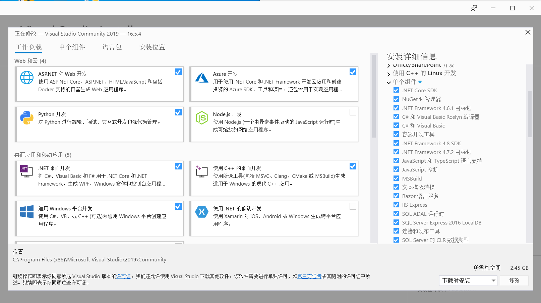541x303 pixels.
Task: Click the Universal Windows Platform logo icon
Action: tap(27, 212)
